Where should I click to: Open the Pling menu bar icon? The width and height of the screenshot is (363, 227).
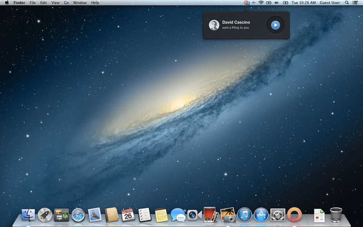pyautogui.click(x=246, y=3)
